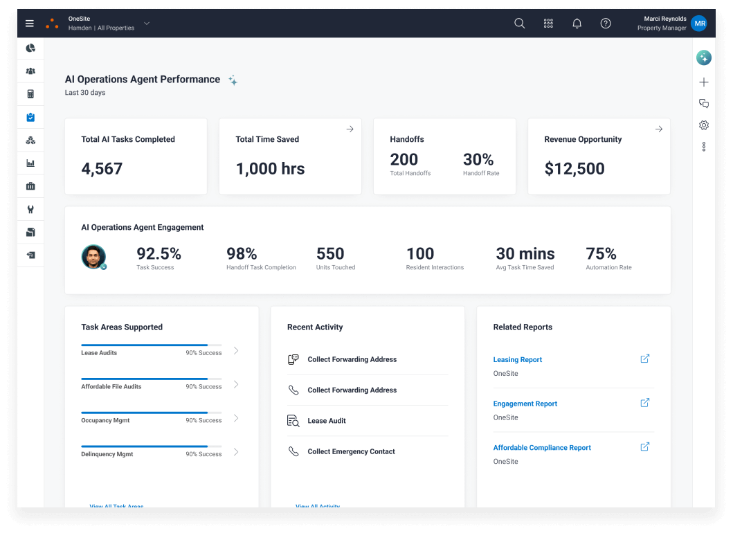This screenshot has height=533, width=733.
Task: Click the Affordable Compliance Report link
Action: tap(541, 448)
